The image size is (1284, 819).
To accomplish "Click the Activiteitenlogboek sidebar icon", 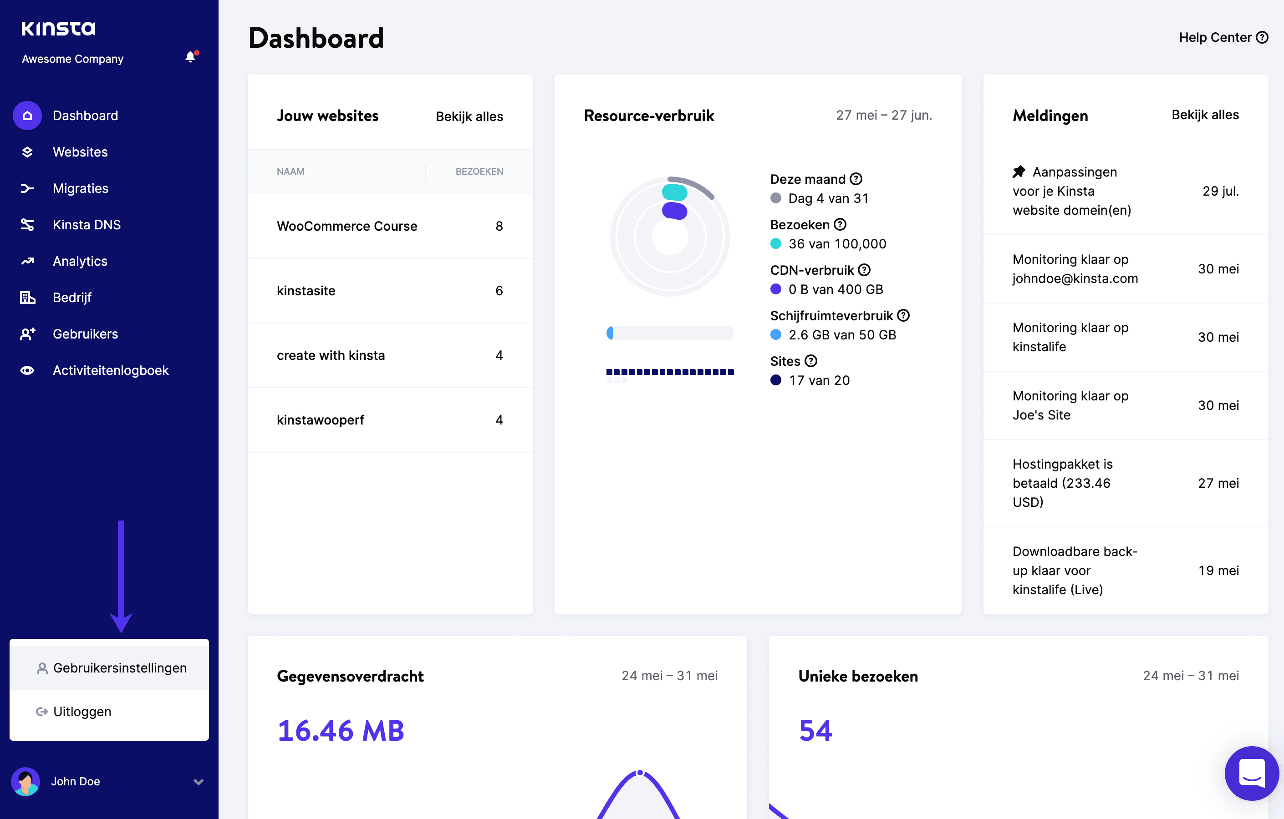I will 27,371.
